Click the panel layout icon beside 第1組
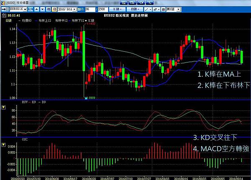Image resolution: width=251 pixels, height=180 pixels. pyautogui.click(x=163, y=10)
